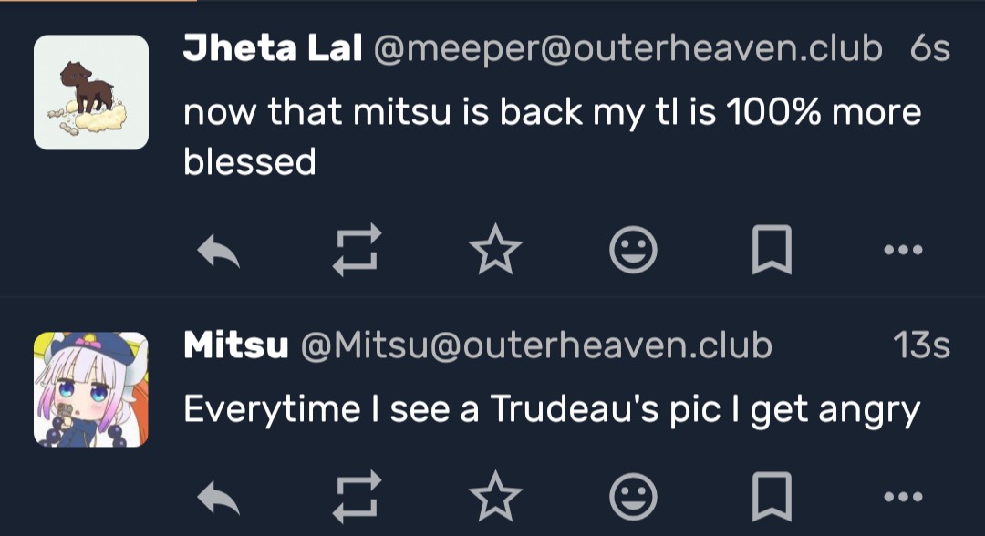The image size is (985, 536).
Task: Click the Jheta Lal display name
Action: pos(272,49)
